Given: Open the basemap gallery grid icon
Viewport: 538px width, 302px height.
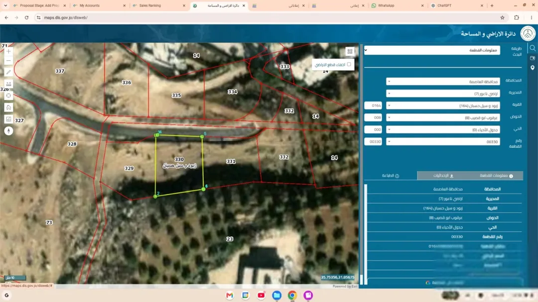Looking at the screenshot, I should pos(350,51).
